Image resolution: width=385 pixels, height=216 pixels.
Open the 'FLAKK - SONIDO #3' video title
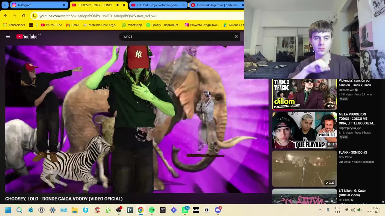coord(353,153)
